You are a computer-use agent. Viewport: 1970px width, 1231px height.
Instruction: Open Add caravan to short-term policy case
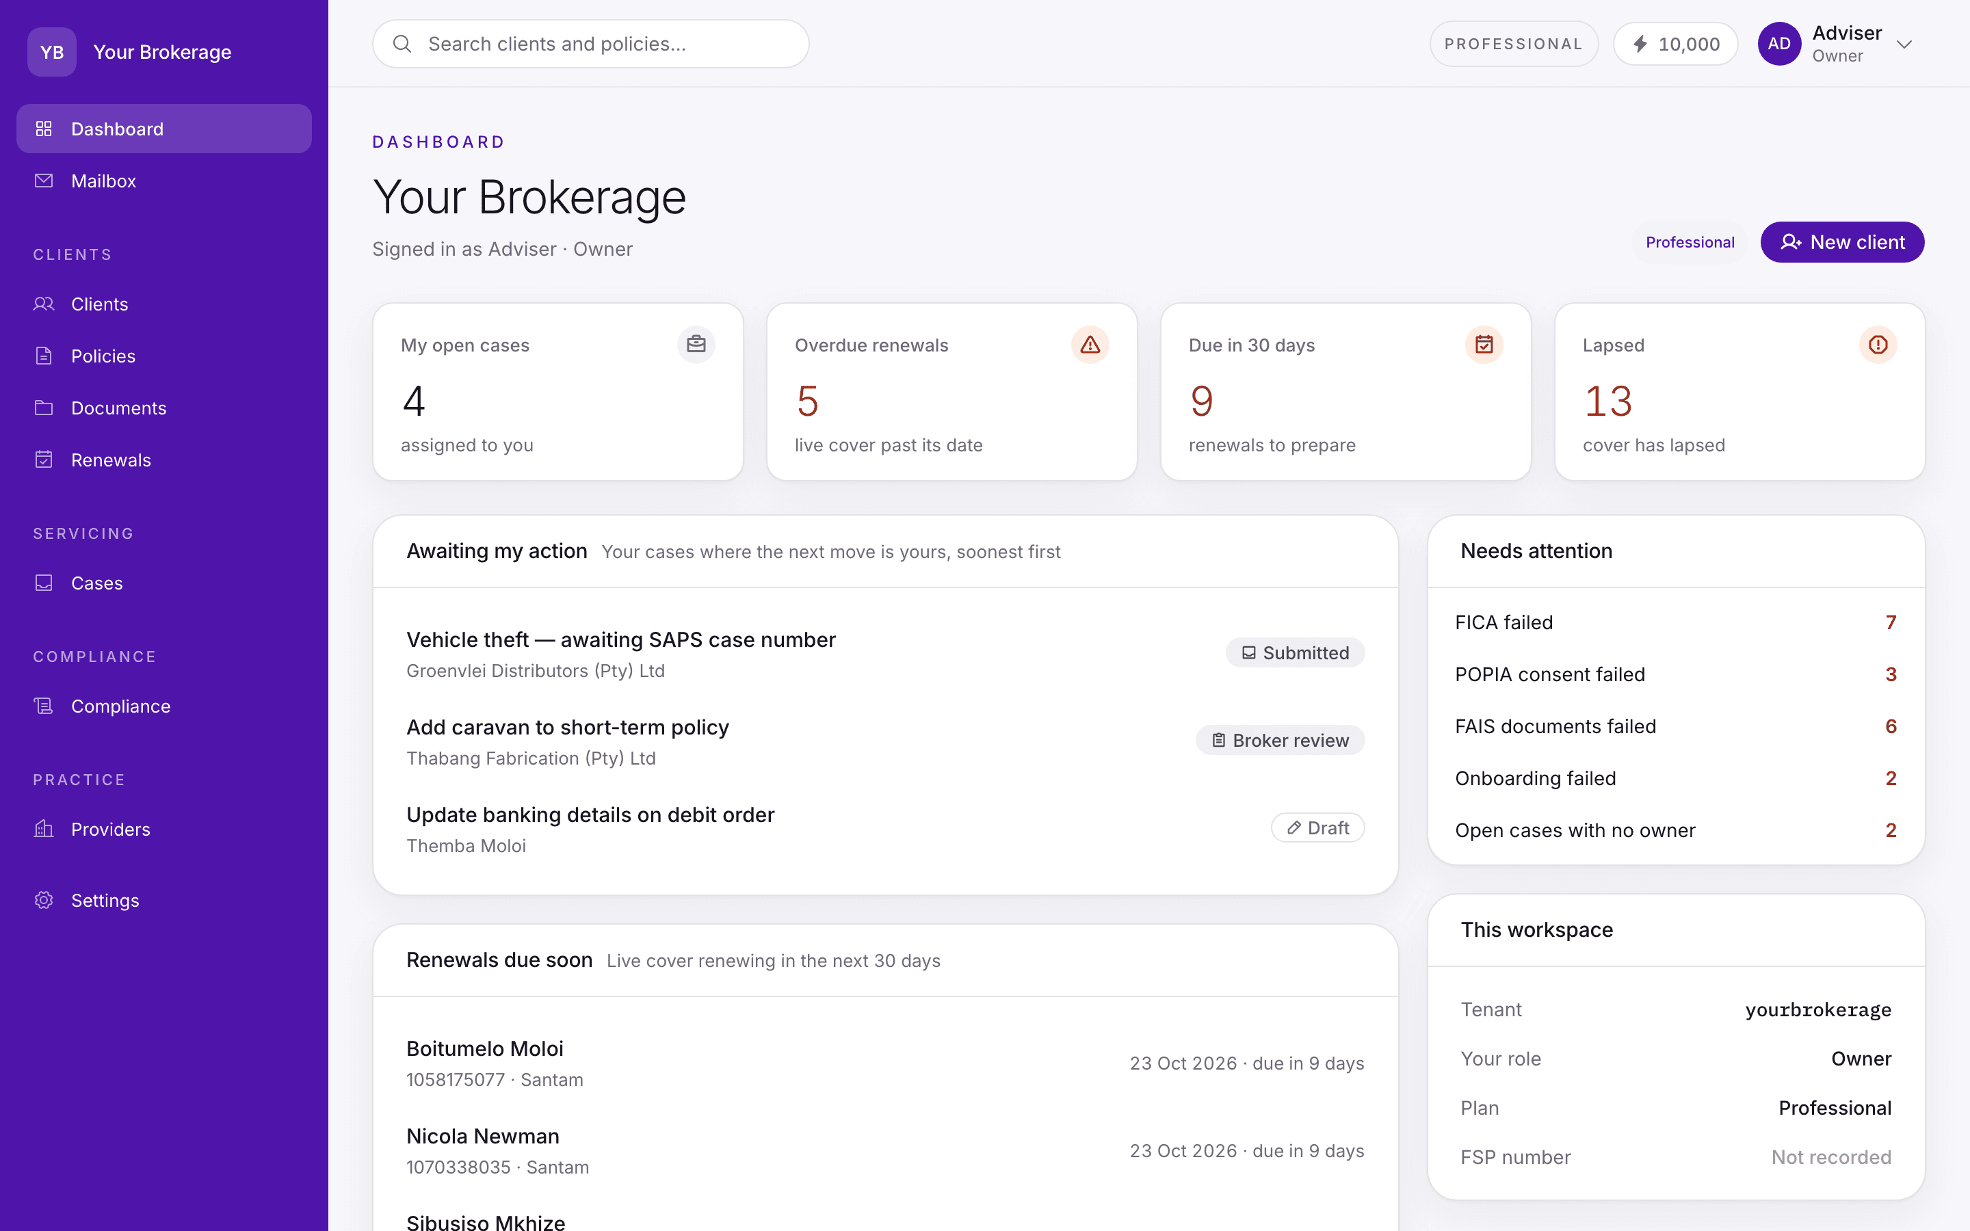885,742
